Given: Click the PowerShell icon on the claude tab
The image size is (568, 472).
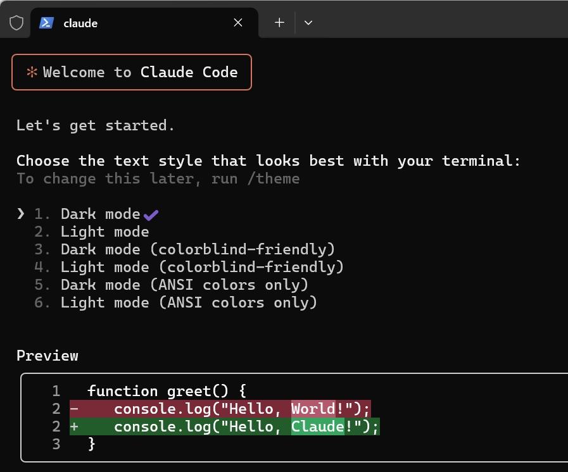Looking at the screenshot, I should [46, 23].
